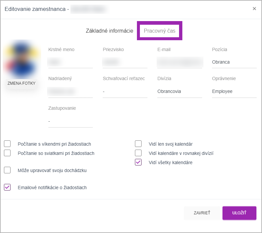Click the Krstné meno input field
262x233 pixels.
[70, 62]
